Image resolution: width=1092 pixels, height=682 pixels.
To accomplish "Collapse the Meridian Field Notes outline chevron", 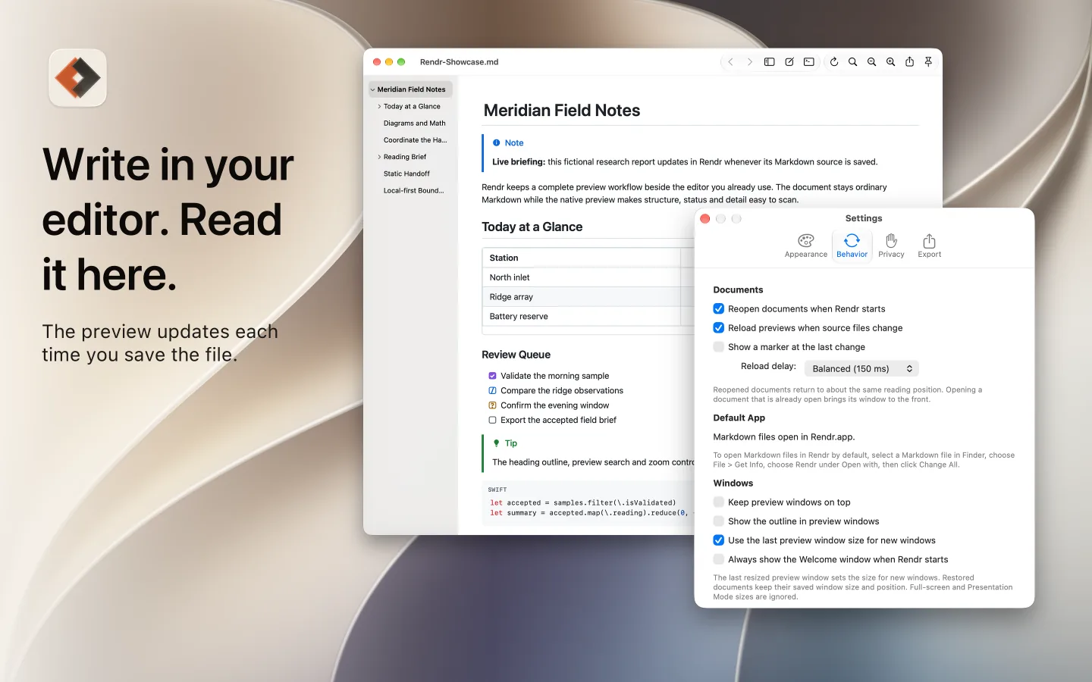I will (372, 89).
